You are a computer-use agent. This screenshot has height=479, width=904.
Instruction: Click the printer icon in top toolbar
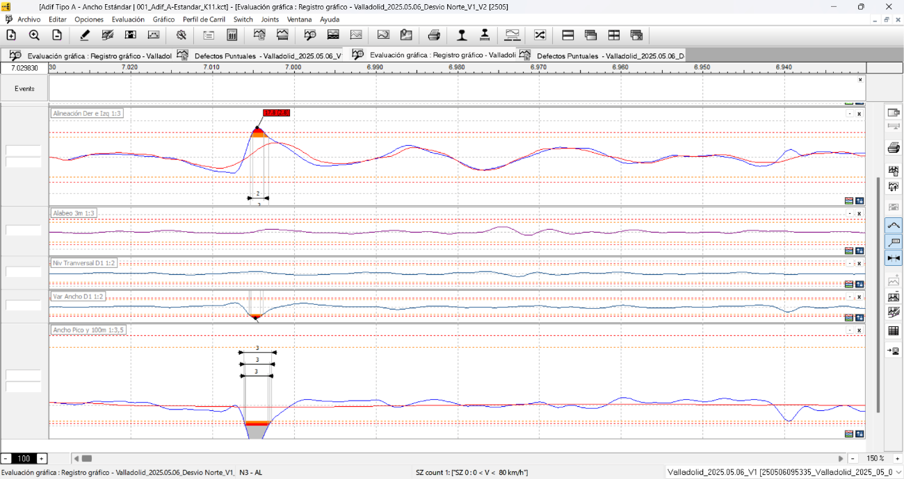434,35
